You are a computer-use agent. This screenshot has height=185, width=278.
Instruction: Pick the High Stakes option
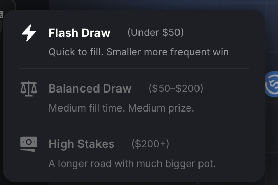tap(134, 152)
